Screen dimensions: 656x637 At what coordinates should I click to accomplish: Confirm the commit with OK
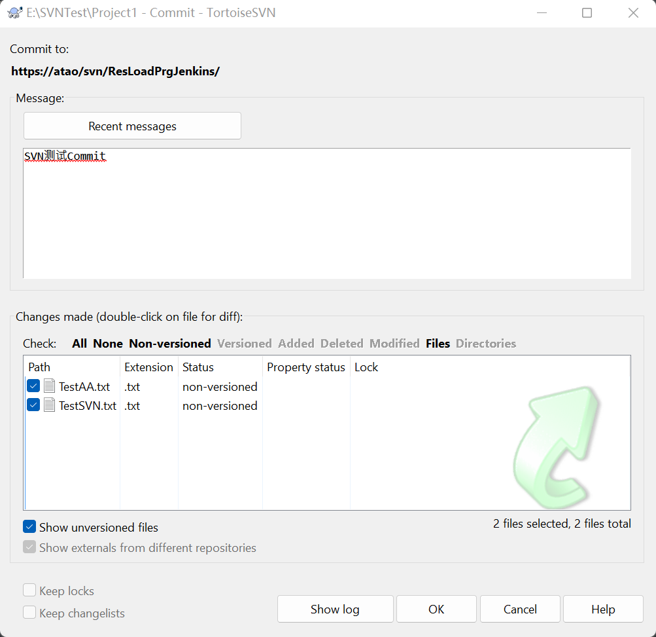tap(436, 609)
